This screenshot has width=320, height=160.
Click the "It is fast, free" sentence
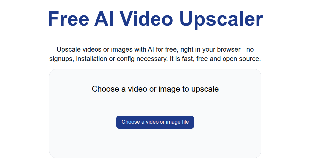click(189, 59)
